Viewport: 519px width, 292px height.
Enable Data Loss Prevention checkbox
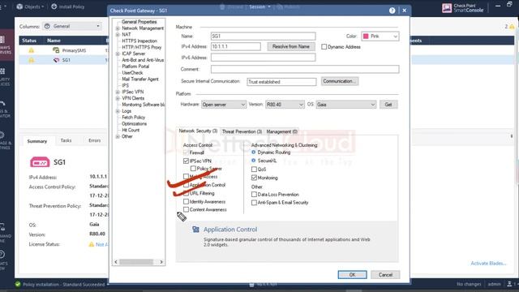click(254, 195)
